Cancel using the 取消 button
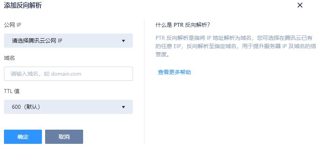Screen dimensions: 317x147 [64, 137]
